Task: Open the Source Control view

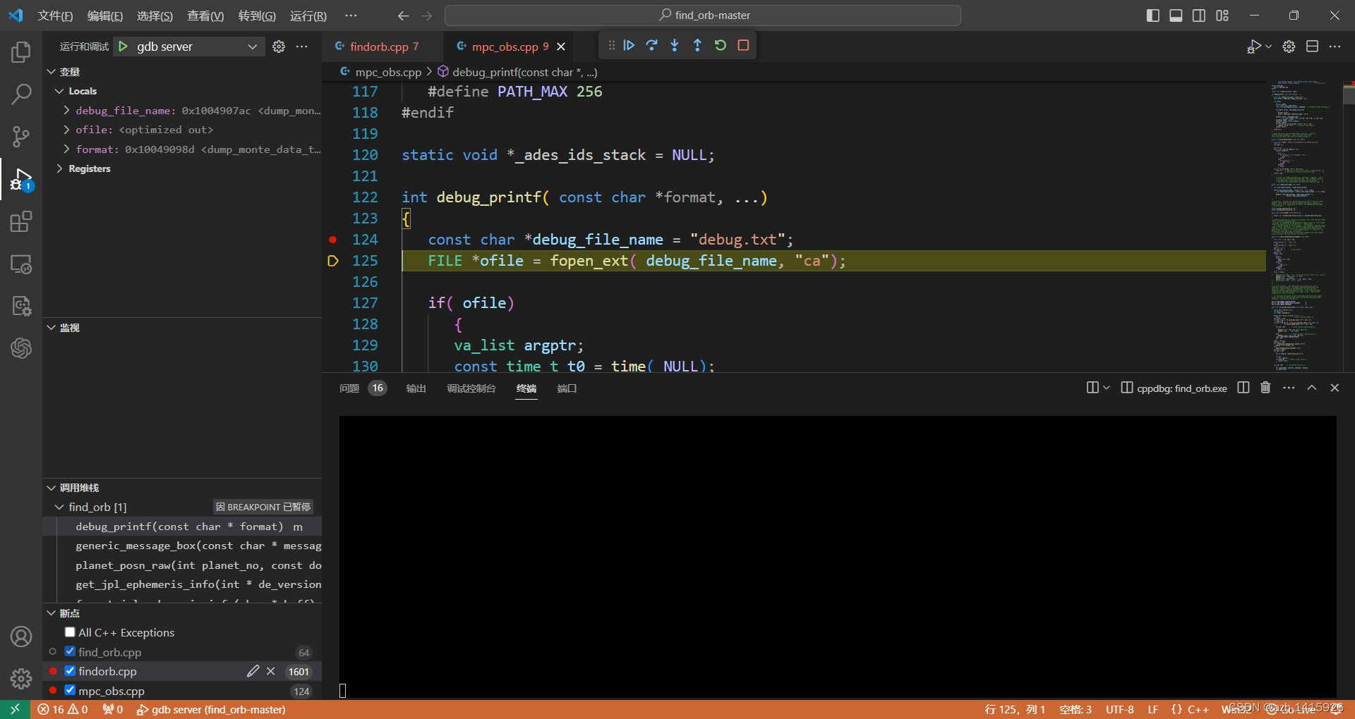Action: [21, 137]
